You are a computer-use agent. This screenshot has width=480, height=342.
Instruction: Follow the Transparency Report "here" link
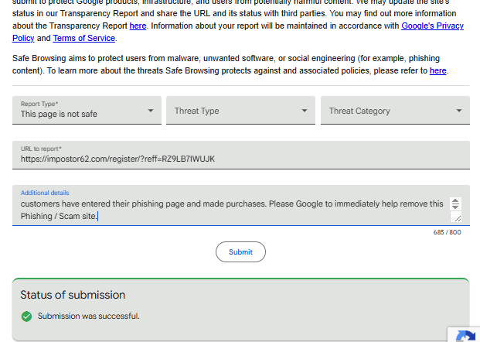138,26
